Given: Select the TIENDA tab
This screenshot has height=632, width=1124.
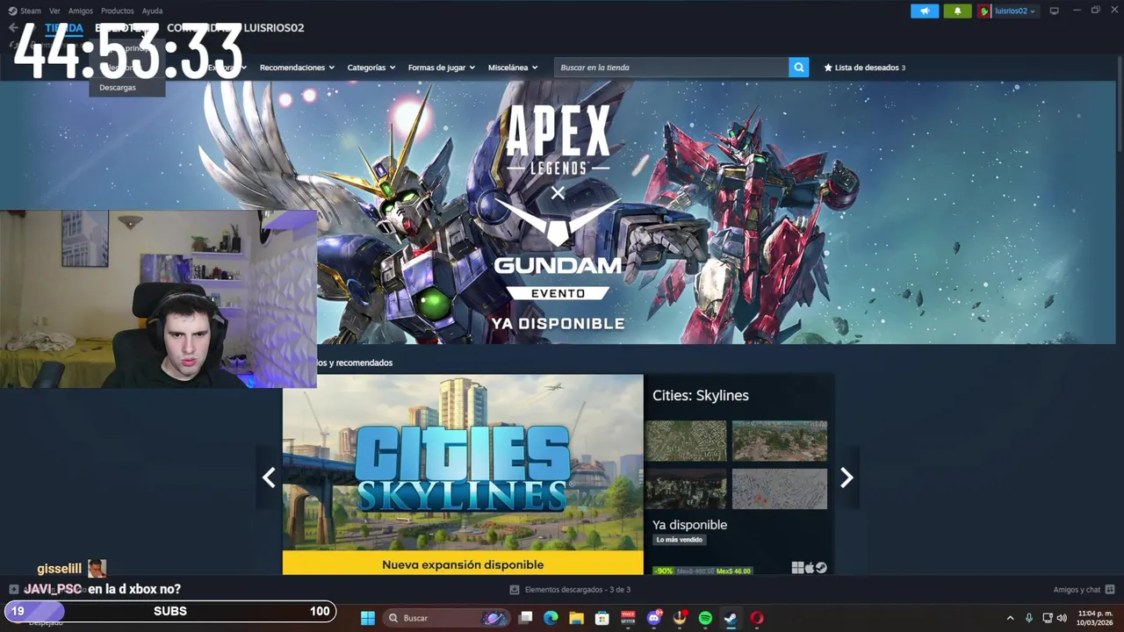Looking at the screenshot, I should tap(64, 28).
